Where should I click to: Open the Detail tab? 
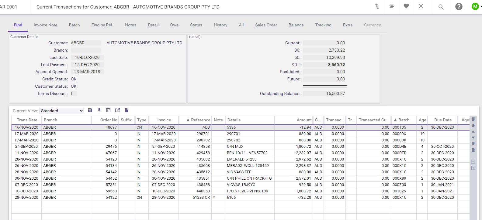(x=153, y=25)
